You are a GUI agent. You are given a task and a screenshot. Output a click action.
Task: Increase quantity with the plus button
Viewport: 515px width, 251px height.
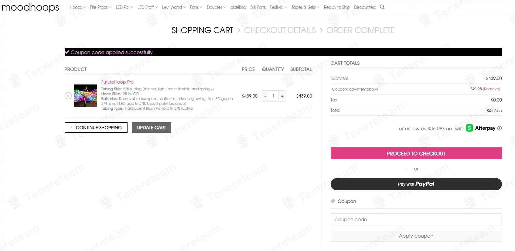tap(282, 96)
